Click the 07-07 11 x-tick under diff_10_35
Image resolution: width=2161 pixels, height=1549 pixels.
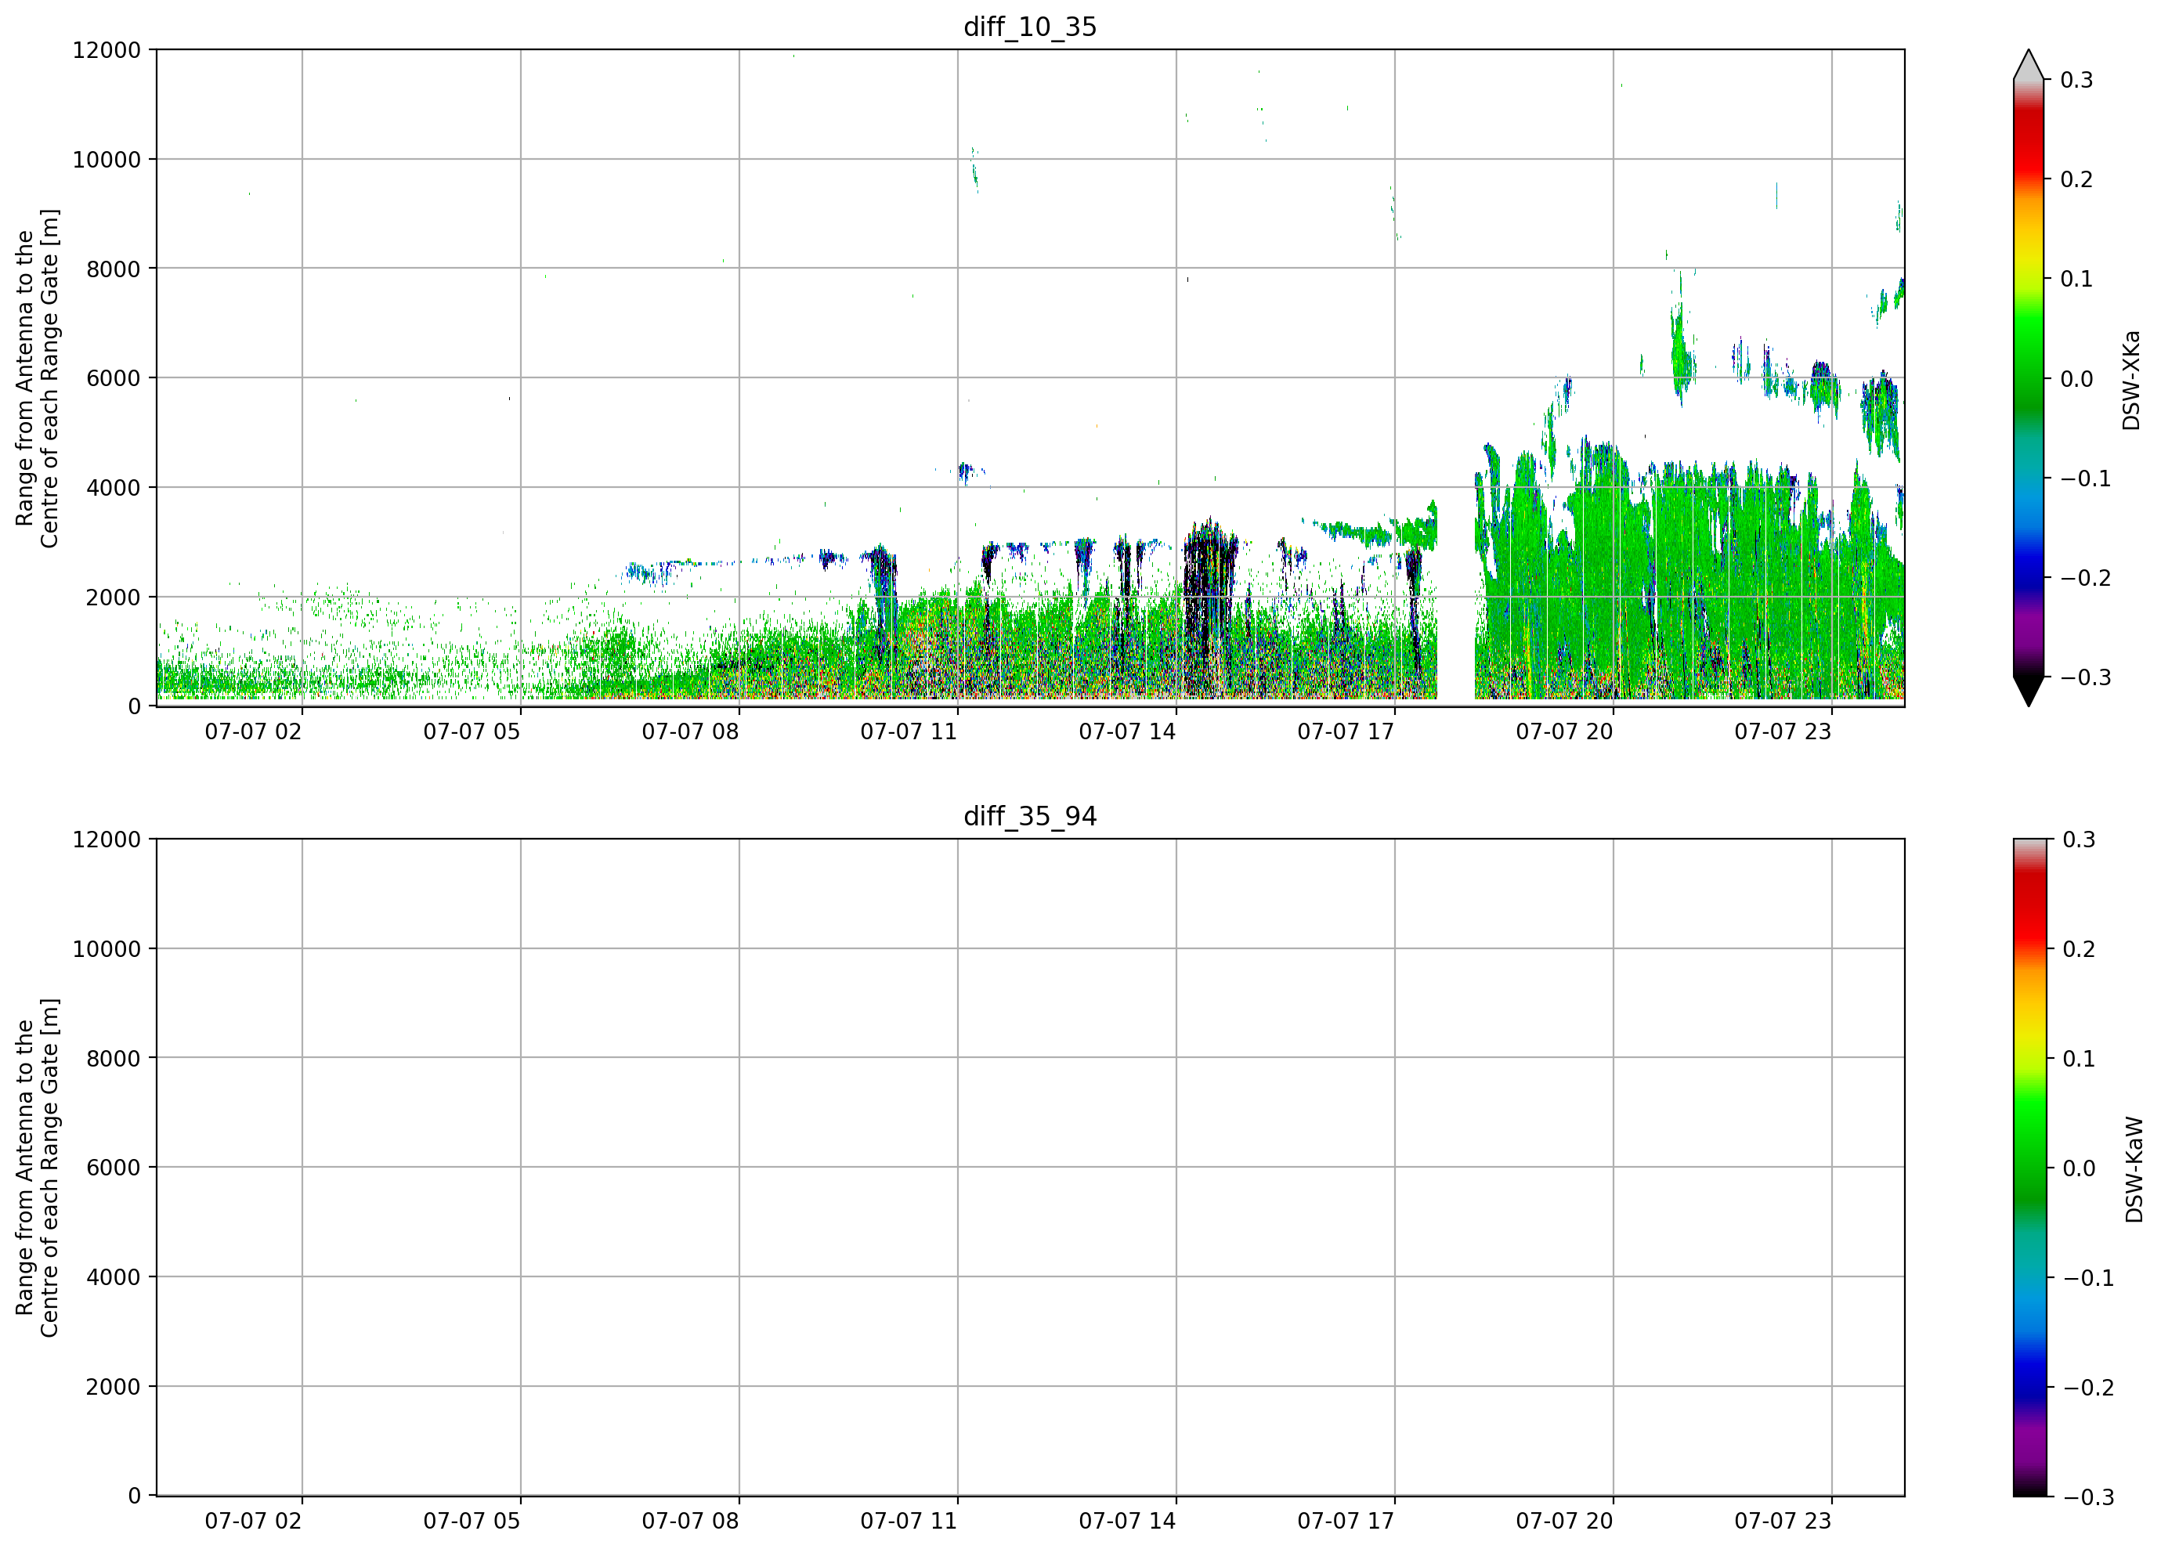pyautogui.click(x=909, y=731)
